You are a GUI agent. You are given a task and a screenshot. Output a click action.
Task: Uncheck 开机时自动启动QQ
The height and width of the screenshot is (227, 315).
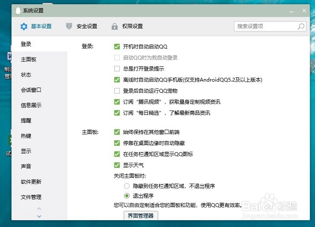[117, 46]
